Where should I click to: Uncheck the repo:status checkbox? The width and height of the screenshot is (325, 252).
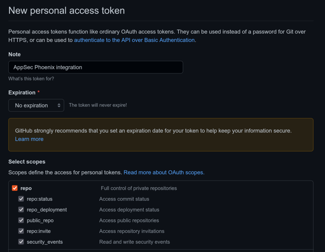tap(21, 199)
